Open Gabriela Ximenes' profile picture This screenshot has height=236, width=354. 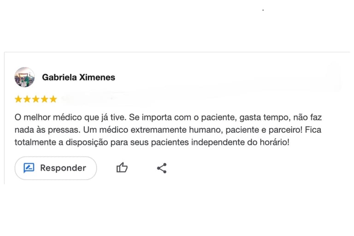[24, 77]
